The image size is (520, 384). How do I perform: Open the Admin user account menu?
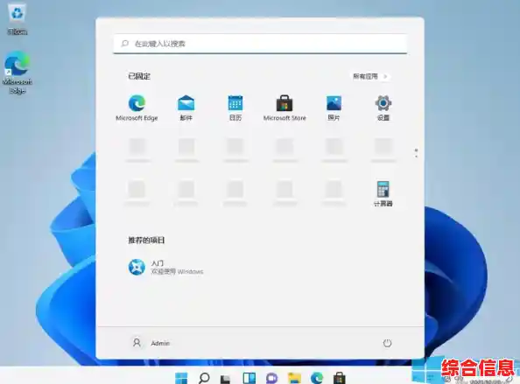pyautogui.click(x=151, y=343)
